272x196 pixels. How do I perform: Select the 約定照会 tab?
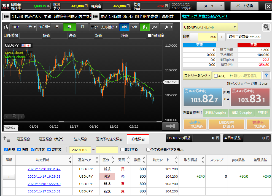click(138, 139)
